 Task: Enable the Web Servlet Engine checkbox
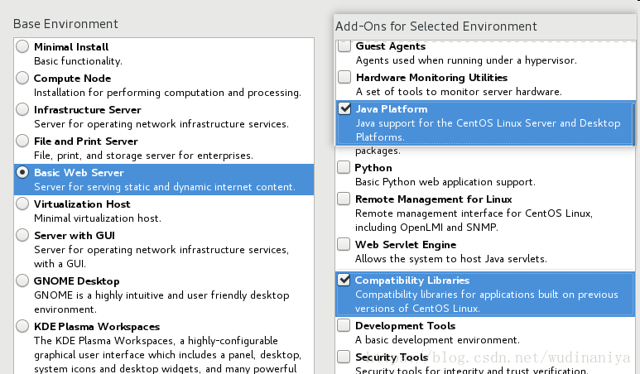[344, 244]
